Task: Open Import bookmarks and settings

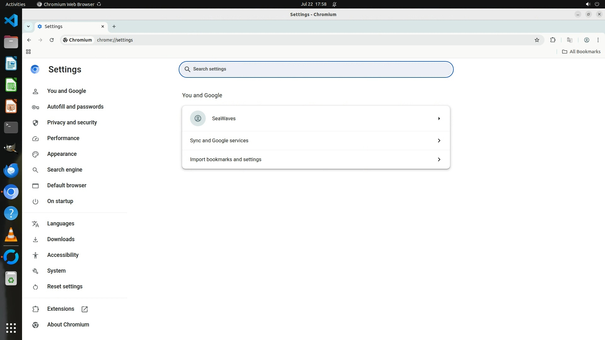Action: [x=316, y=159]
